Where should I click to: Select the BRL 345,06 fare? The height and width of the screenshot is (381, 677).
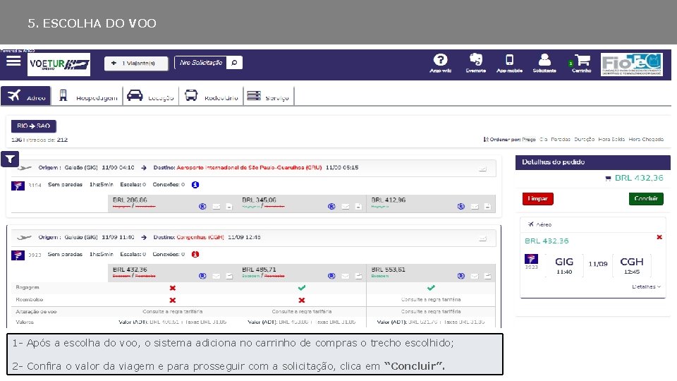259,200
